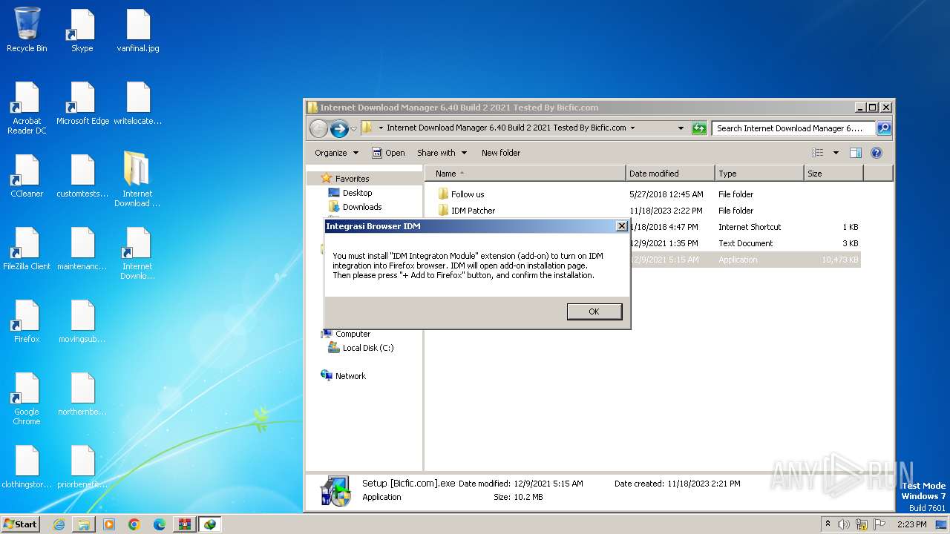Viewport: 950px width, 534px height.
Task: Open the Skype desktop shortcut
Action: (x=82, y=30)
